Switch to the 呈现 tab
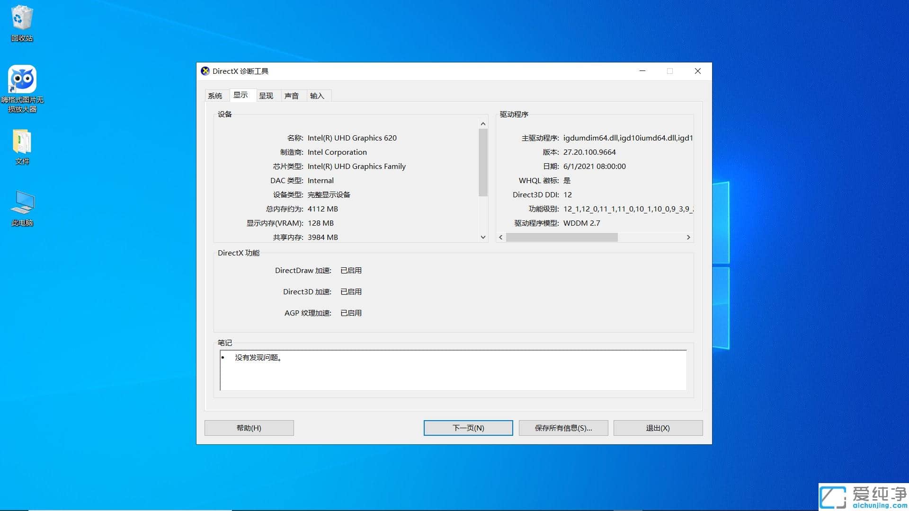The height and width of the screenshot is (511, 909). [x=267, y=96]
